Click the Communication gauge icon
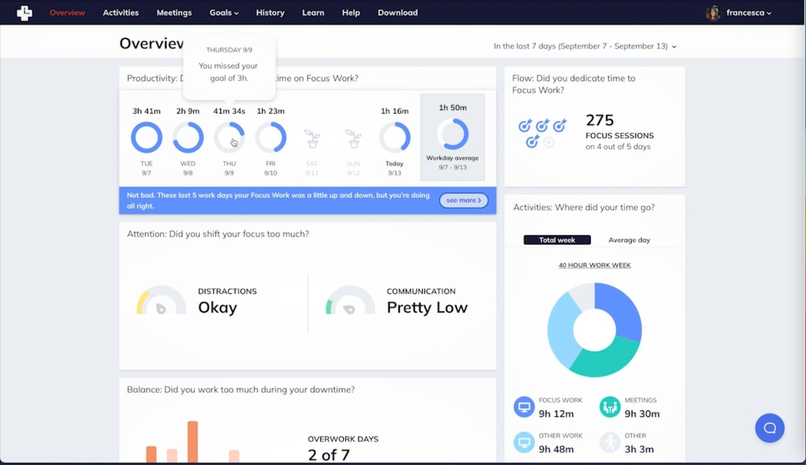 (x=350, y=300)
